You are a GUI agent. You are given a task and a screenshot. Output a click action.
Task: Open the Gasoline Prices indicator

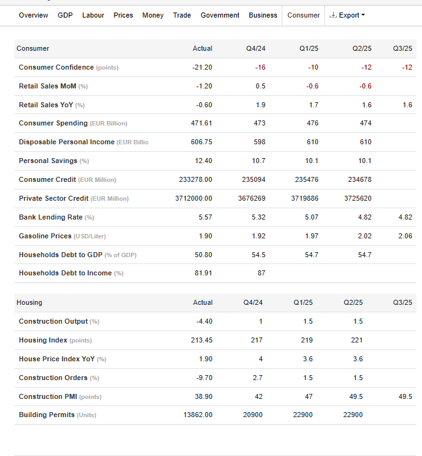[45, 236]
